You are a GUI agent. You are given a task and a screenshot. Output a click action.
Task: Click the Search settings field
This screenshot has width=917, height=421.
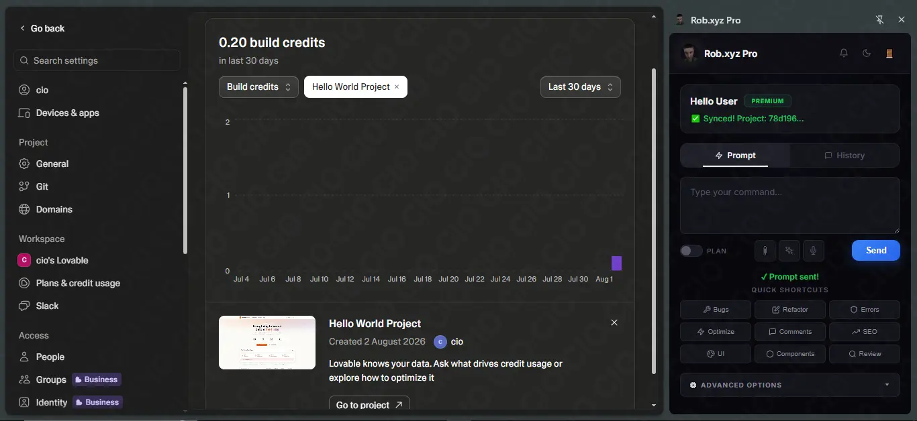click(97, 60)
